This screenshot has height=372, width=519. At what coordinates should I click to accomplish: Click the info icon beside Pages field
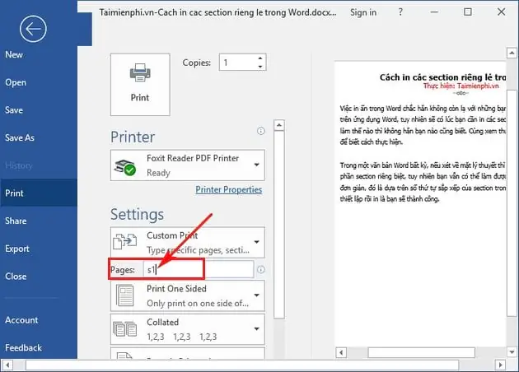point(261,270)
